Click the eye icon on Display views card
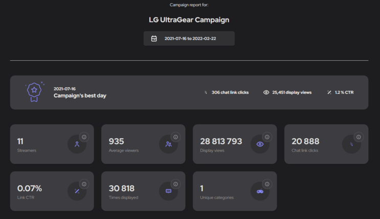This screenshot has height=219, width=380. tap(260, 144)
